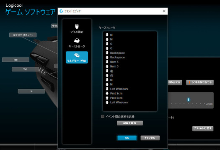
Task: Enable イベント間の遅延を記録 checkbox
Action: point(103,116)
